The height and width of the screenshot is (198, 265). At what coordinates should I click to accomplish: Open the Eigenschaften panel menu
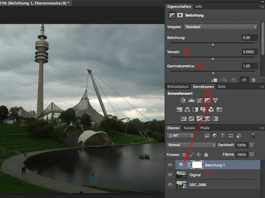[x=262, y=7]
